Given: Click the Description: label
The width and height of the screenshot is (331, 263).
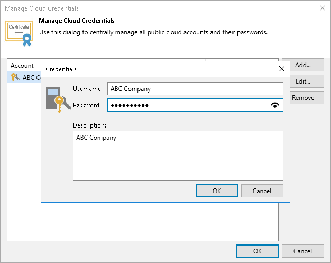Looking at the screenshot, I should 89,125.
